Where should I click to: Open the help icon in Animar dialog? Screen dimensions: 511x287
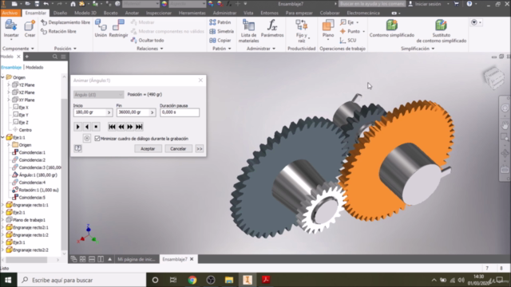(x=77, y=148)
